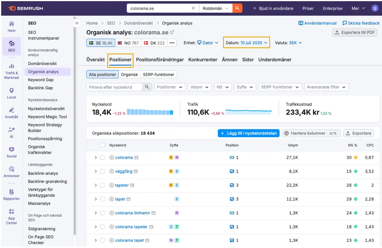Switch to the Ämnen tab
Viewport: 382px width, 248px height.
click(230, 60)
